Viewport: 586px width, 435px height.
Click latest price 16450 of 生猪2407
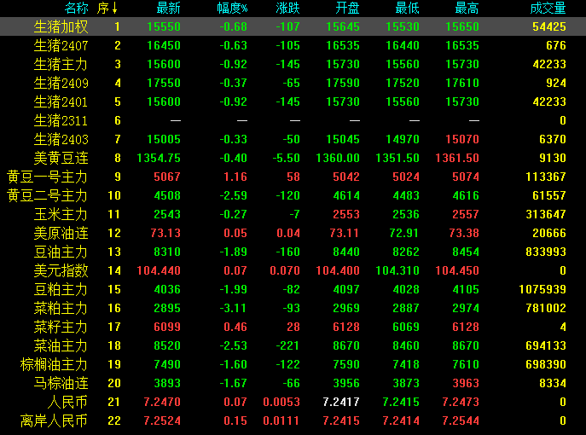(x=164, y=45)
